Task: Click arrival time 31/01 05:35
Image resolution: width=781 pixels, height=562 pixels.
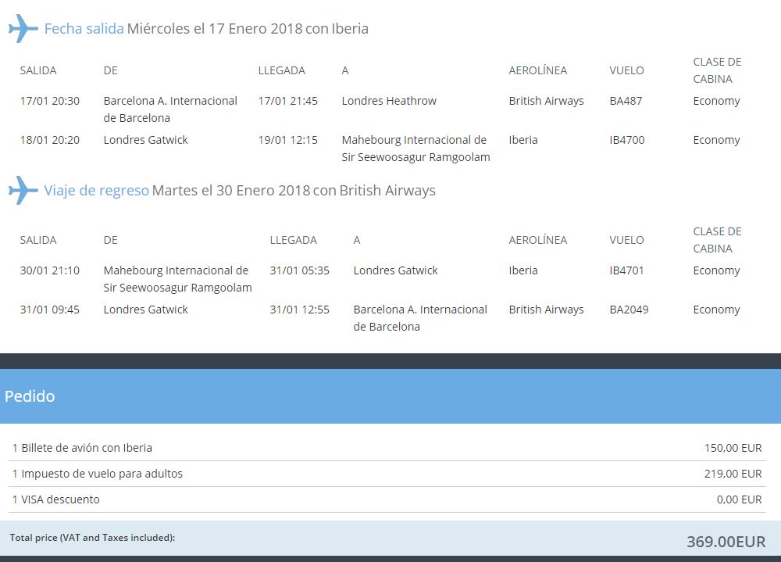Action: point(300,270)
